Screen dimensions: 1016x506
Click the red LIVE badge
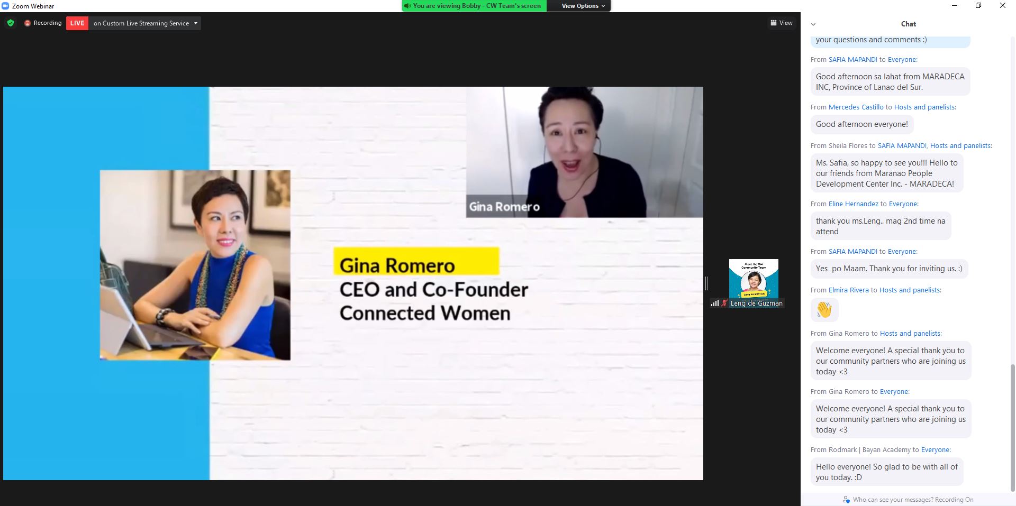pos(77,23)
